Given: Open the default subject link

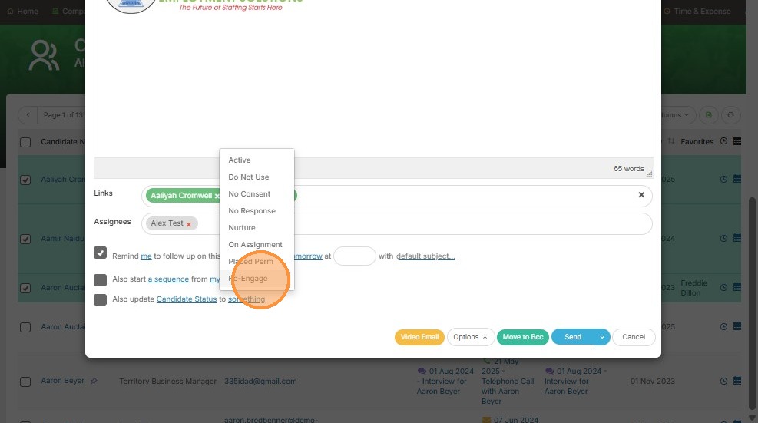Looking at the screenshot, I should pyautogui.click(x=425, y=256).
